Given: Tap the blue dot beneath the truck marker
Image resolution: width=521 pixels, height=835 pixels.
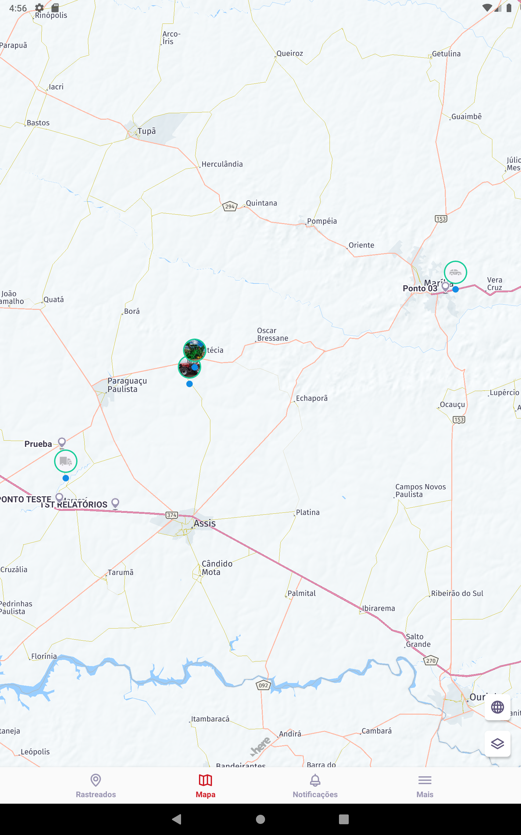Looking at the screenshot, I should pyautogui.click(x=65, y=478).
